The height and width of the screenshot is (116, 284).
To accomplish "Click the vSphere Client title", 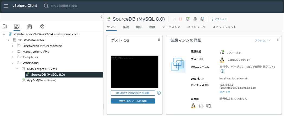I will (x=25, y=6).
